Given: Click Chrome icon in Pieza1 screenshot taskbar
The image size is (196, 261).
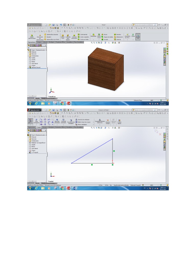Looking at the screenshot, I should pos(62,103).
